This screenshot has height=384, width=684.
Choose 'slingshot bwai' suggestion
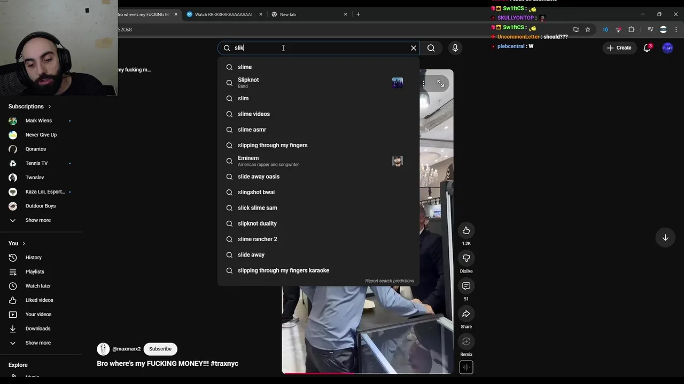click(x=318, y=192)
